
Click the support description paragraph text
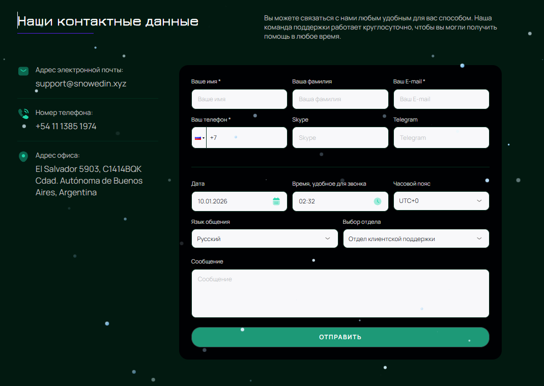point(380,27)
